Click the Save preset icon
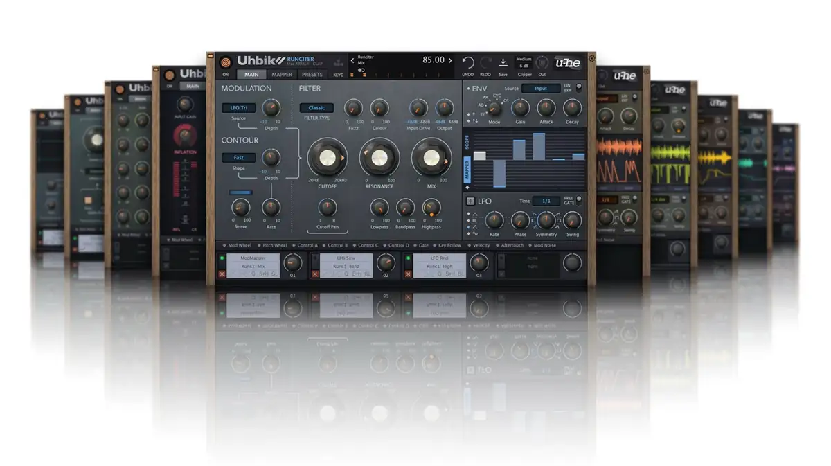Image resolution: width=831 pixels, height=466 pixels. (x=501, y=61)
